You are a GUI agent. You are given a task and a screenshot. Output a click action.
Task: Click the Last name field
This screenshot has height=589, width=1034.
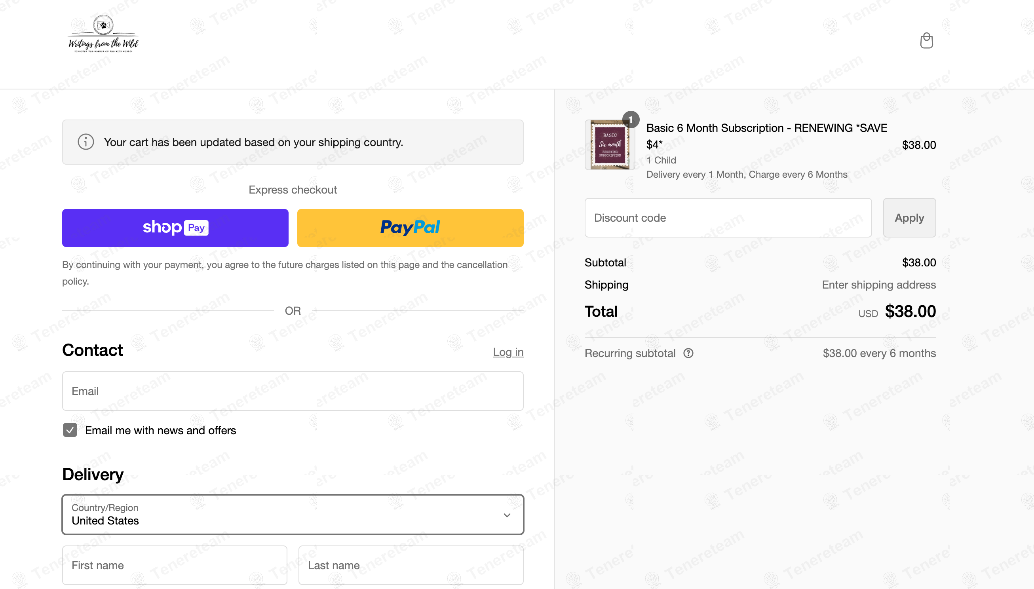point(411,565)
